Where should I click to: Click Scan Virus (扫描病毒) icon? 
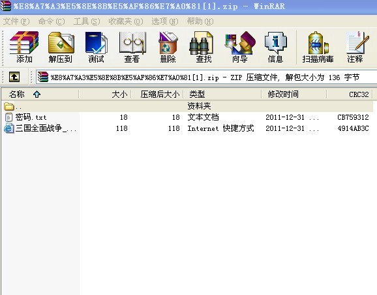[318, 43]
